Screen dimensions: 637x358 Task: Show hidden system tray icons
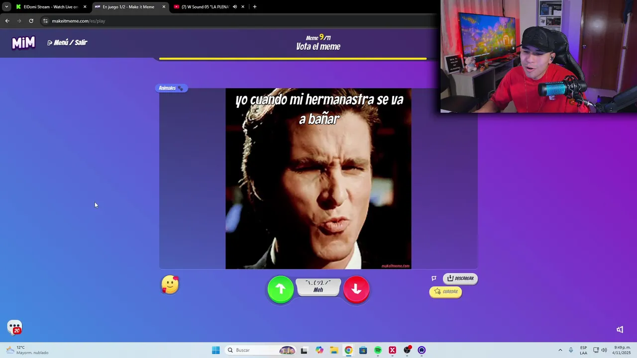(x=560, y=350)
